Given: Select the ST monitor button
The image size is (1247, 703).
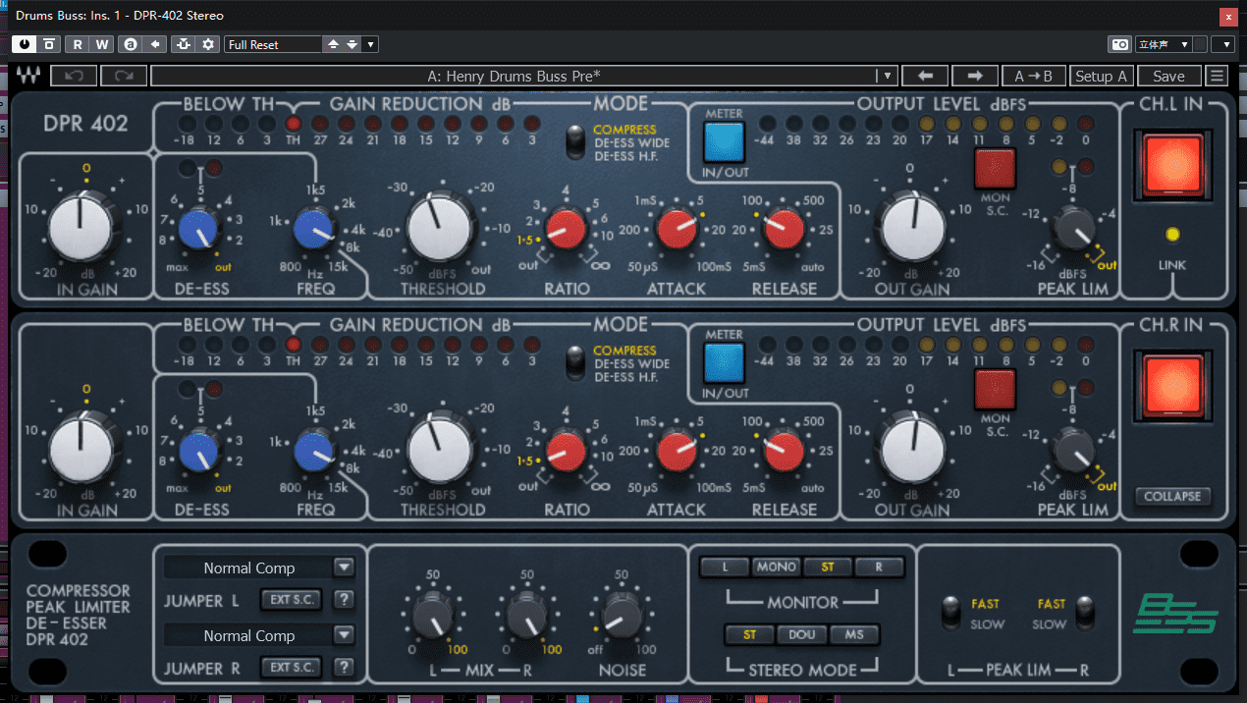Looking at the screenshot, I should pyautogui.click(x=828, y=567).
